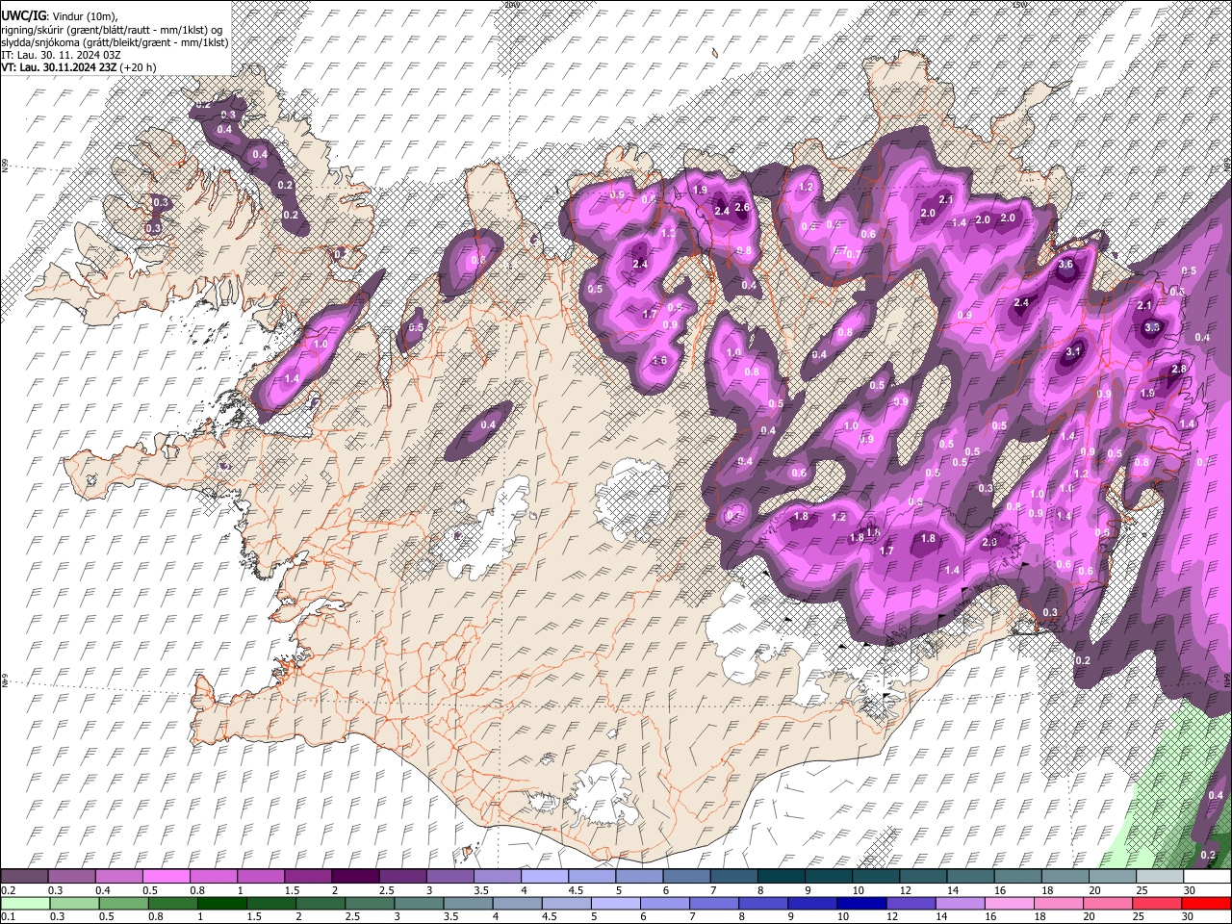Pick the bottom-row blue swatch between 7 and 8
Viewport: 1232px width, 924px height.
point(714,903)
